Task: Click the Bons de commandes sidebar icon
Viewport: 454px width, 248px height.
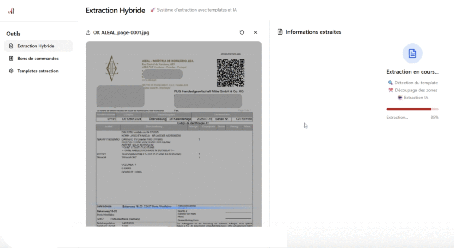Action: [x=12, y=59]
